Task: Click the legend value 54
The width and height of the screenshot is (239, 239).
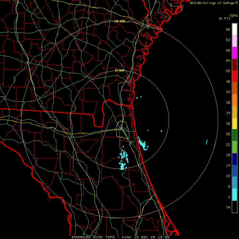Action: tap(228, 61)
